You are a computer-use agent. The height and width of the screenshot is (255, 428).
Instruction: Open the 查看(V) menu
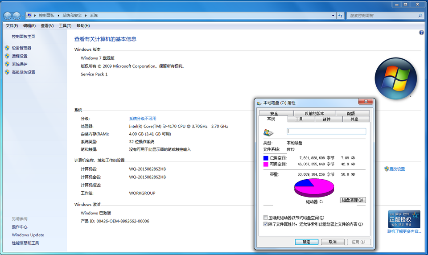coord(47,26)
